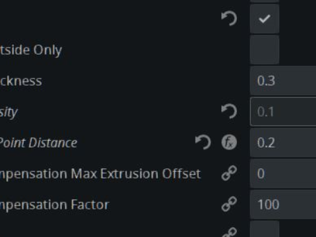Edit the Point Distance field showing 0.2
The image size is (316, 237).
tap(283, 143)
